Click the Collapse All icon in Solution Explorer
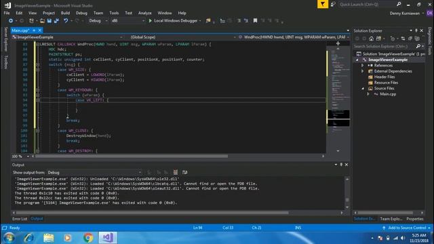Screen dimensions: 434x244 (410, 39)
